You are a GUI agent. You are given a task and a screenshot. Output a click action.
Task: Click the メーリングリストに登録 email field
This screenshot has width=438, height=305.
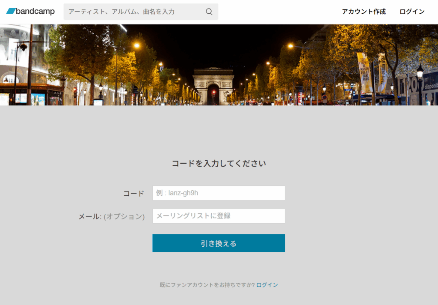click(219, 216)
